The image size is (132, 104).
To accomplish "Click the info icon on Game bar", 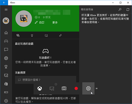I will click(56, 84).
